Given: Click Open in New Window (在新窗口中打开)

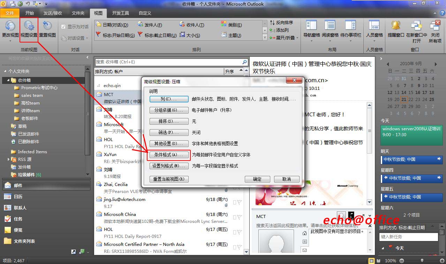Looking at the screenshot, I should (x=417, y=31).
